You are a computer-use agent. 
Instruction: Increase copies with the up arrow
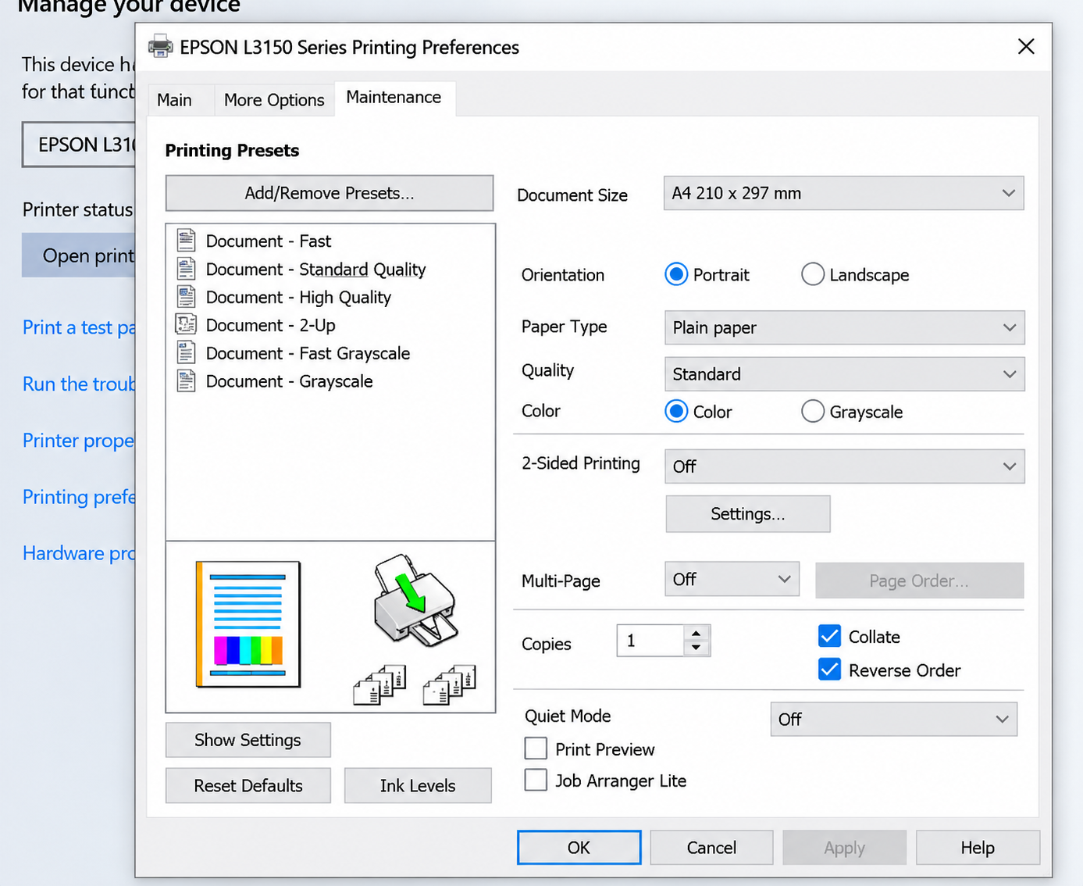(x=696, y=633)
